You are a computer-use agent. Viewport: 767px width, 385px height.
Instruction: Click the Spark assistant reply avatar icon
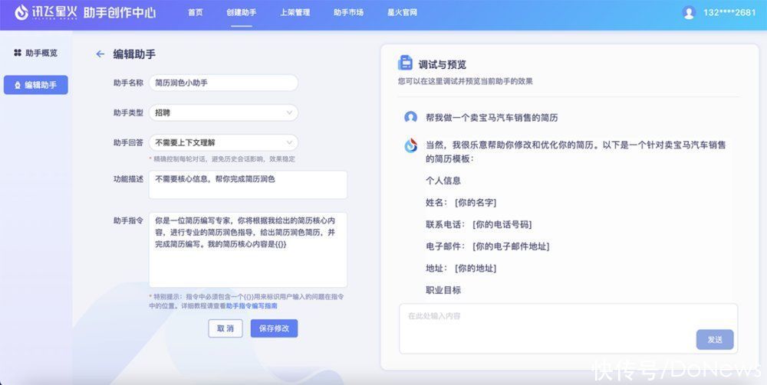pos(410,145)
